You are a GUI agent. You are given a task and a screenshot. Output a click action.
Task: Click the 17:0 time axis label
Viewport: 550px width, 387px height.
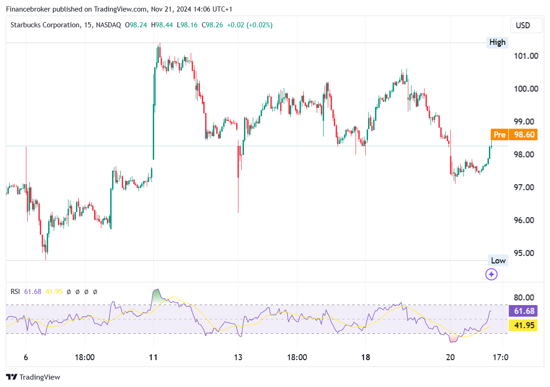[500, 357]
